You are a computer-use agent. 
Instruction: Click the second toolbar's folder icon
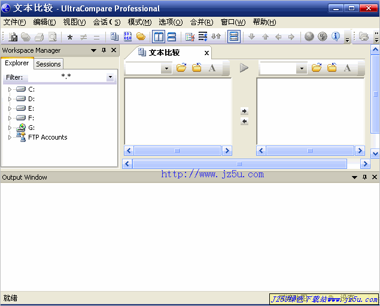pos(363,37)
